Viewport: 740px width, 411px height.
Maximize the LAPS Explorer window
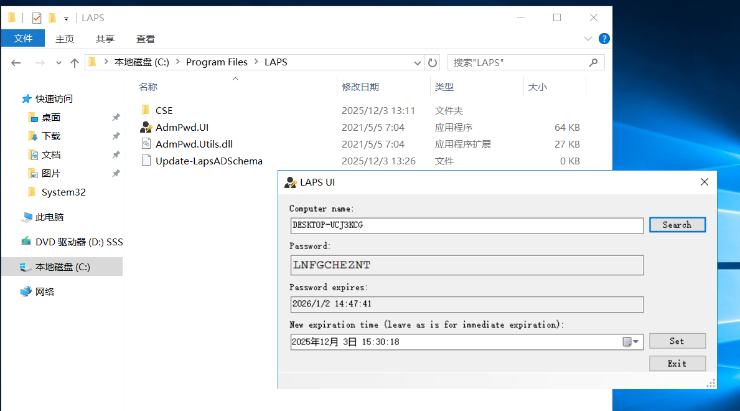(557, 17)
